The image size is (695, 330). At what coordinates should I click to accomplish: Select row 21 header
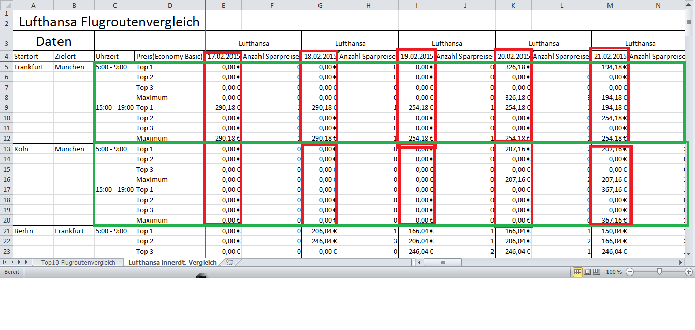click(x=6, y=231)
